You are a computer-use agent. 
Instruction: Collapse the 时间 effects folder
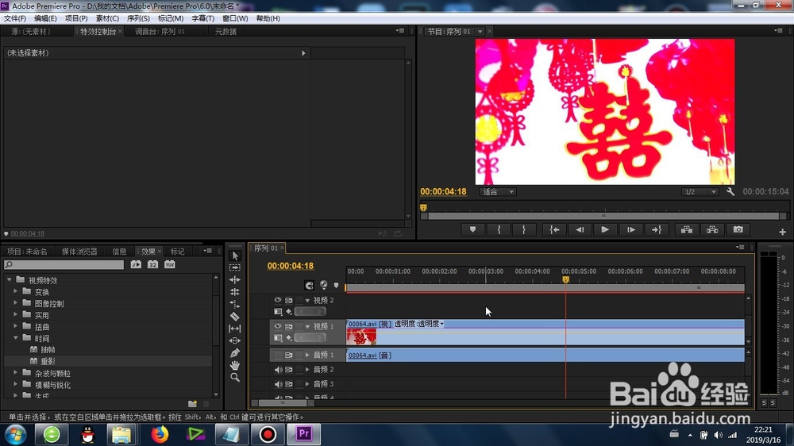tap(15, 337)
